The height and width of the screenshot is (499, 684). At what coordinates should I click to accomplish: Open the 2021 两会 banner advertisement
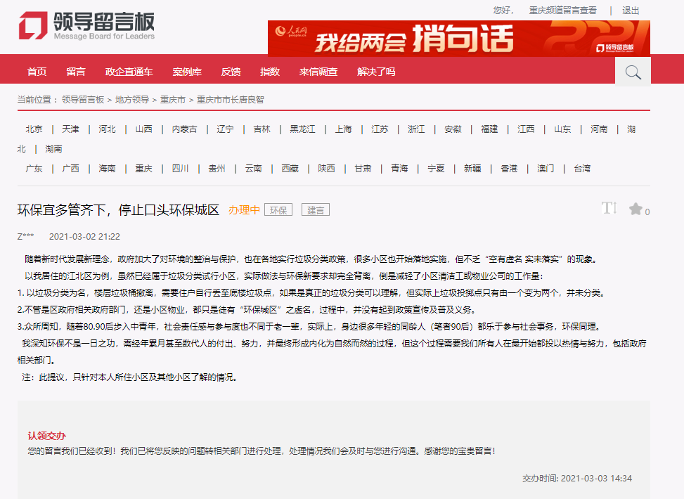[458, 38]
